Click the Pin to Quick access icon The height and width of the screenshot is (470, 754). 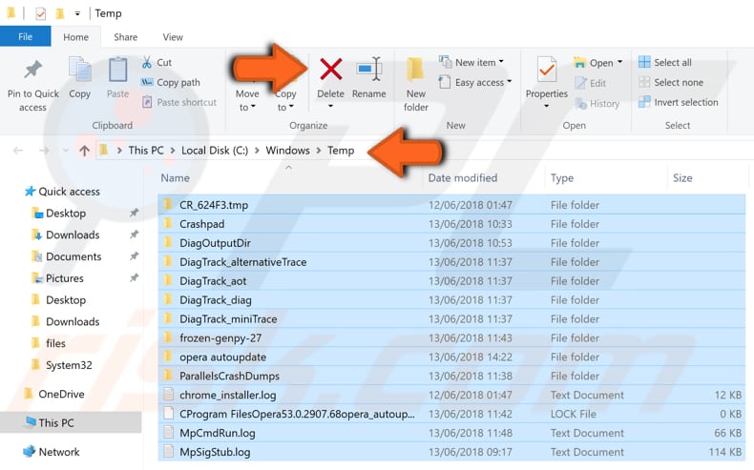[32, 71]
